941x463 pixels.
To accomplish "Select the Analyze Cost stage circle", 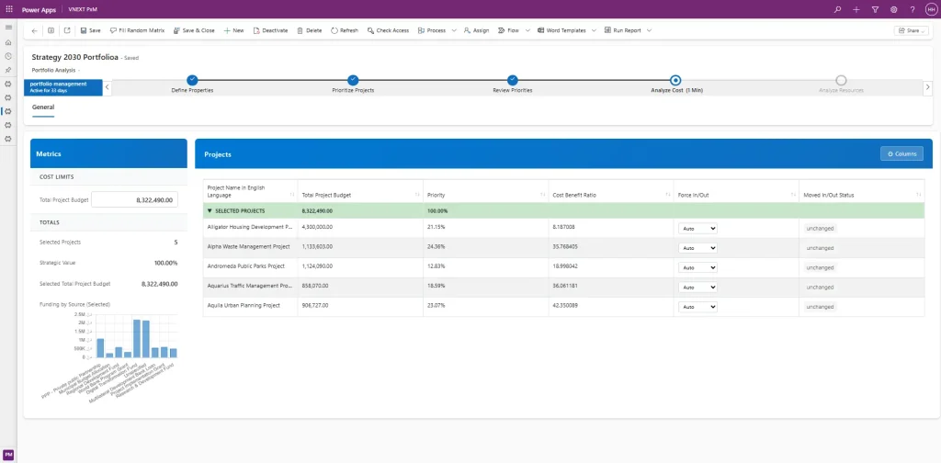I will [x=675, y=81].
